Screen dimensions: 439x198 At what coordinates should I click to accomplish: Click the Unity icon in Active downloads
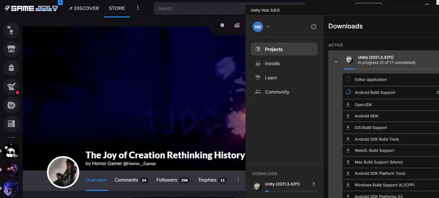pyautogui.click(x=349, y=60)
